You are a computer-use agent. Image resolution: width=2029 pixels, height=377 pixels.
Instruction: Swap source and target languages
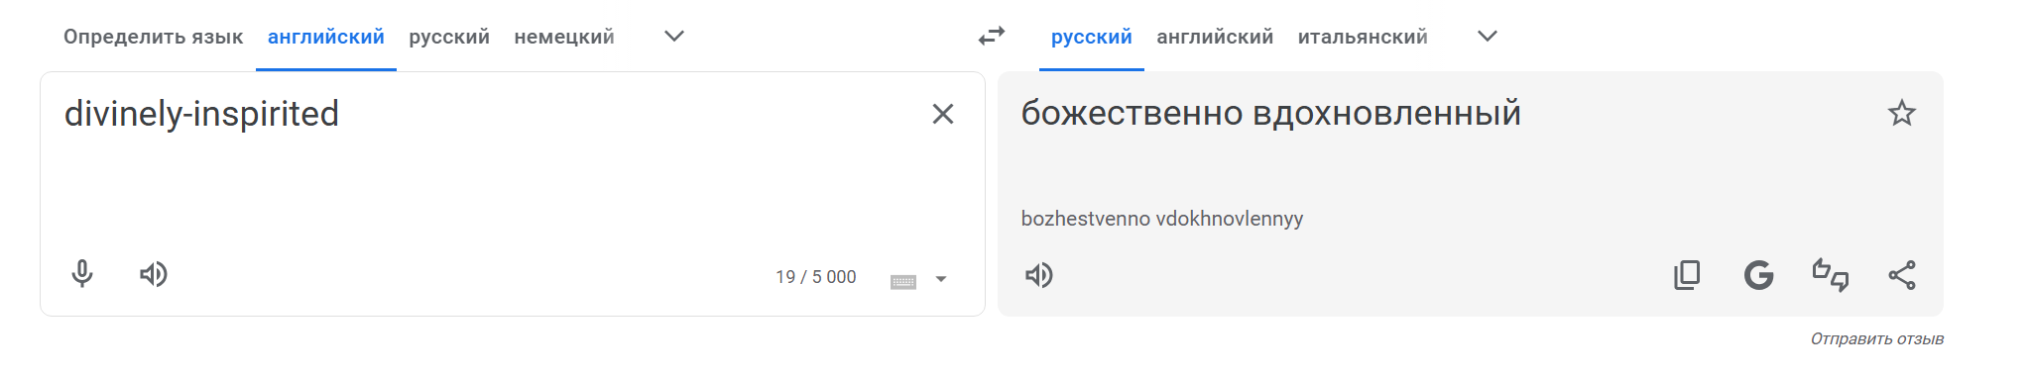992,37
